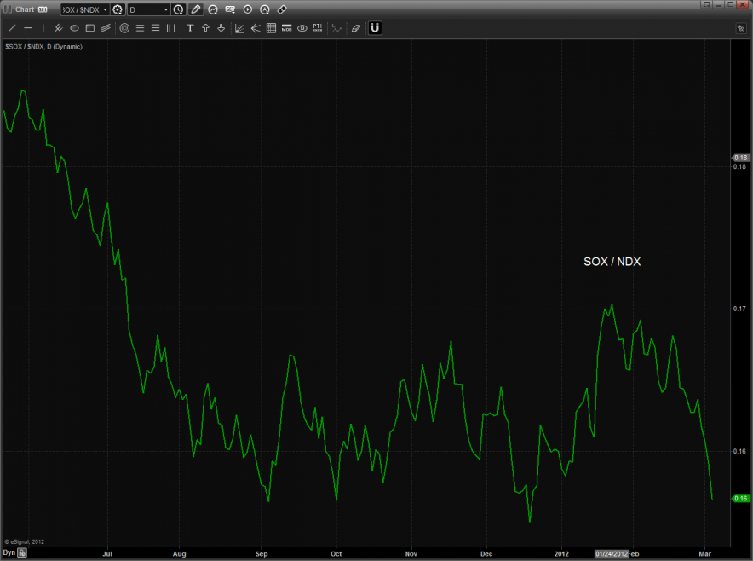Click the MOB tool in toolbar
The height and width of the screenshot is (561, 753).
click(287, 28)
